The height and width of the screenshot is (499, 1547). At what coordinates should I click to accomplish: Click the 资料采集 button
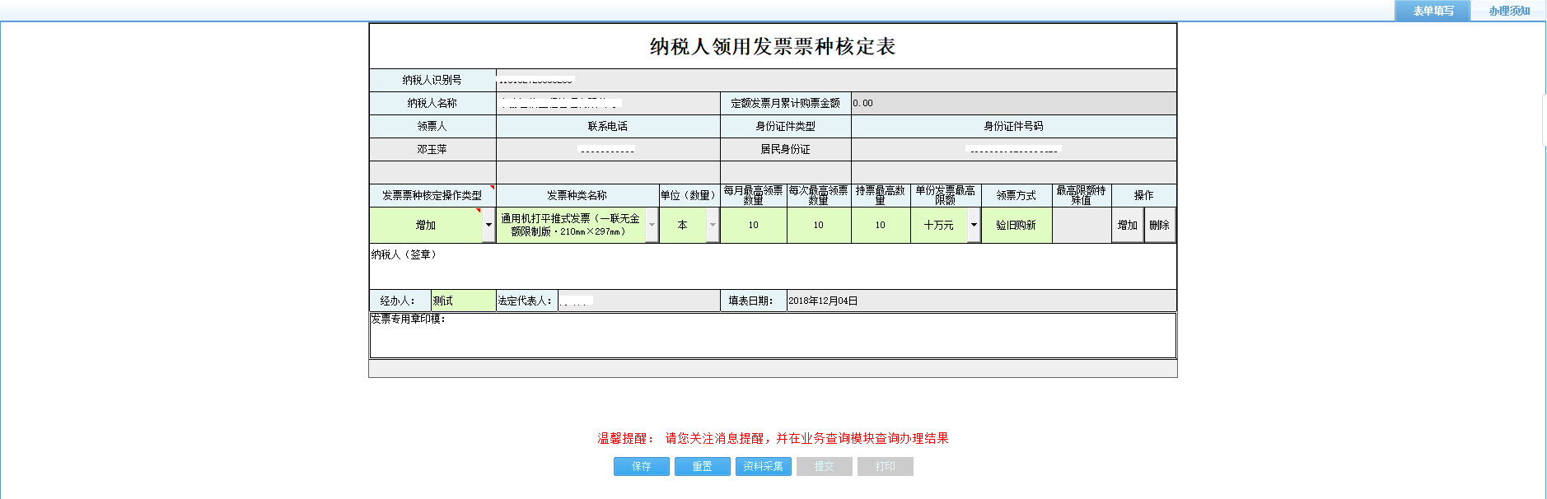pos(763,466)
